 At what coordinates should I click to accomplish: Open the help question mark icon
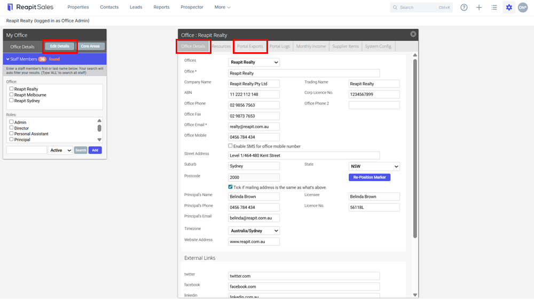tap(464, 7)
